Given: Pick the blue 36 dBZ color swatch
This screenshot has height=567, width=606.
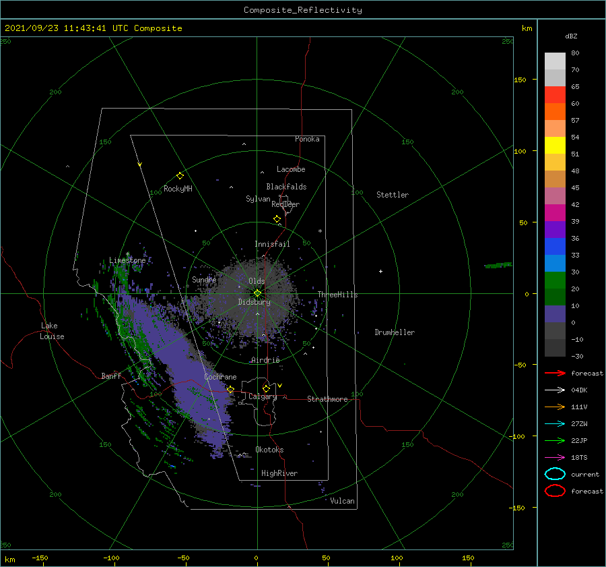Looking at the screenshot, I should coord(555,246).
